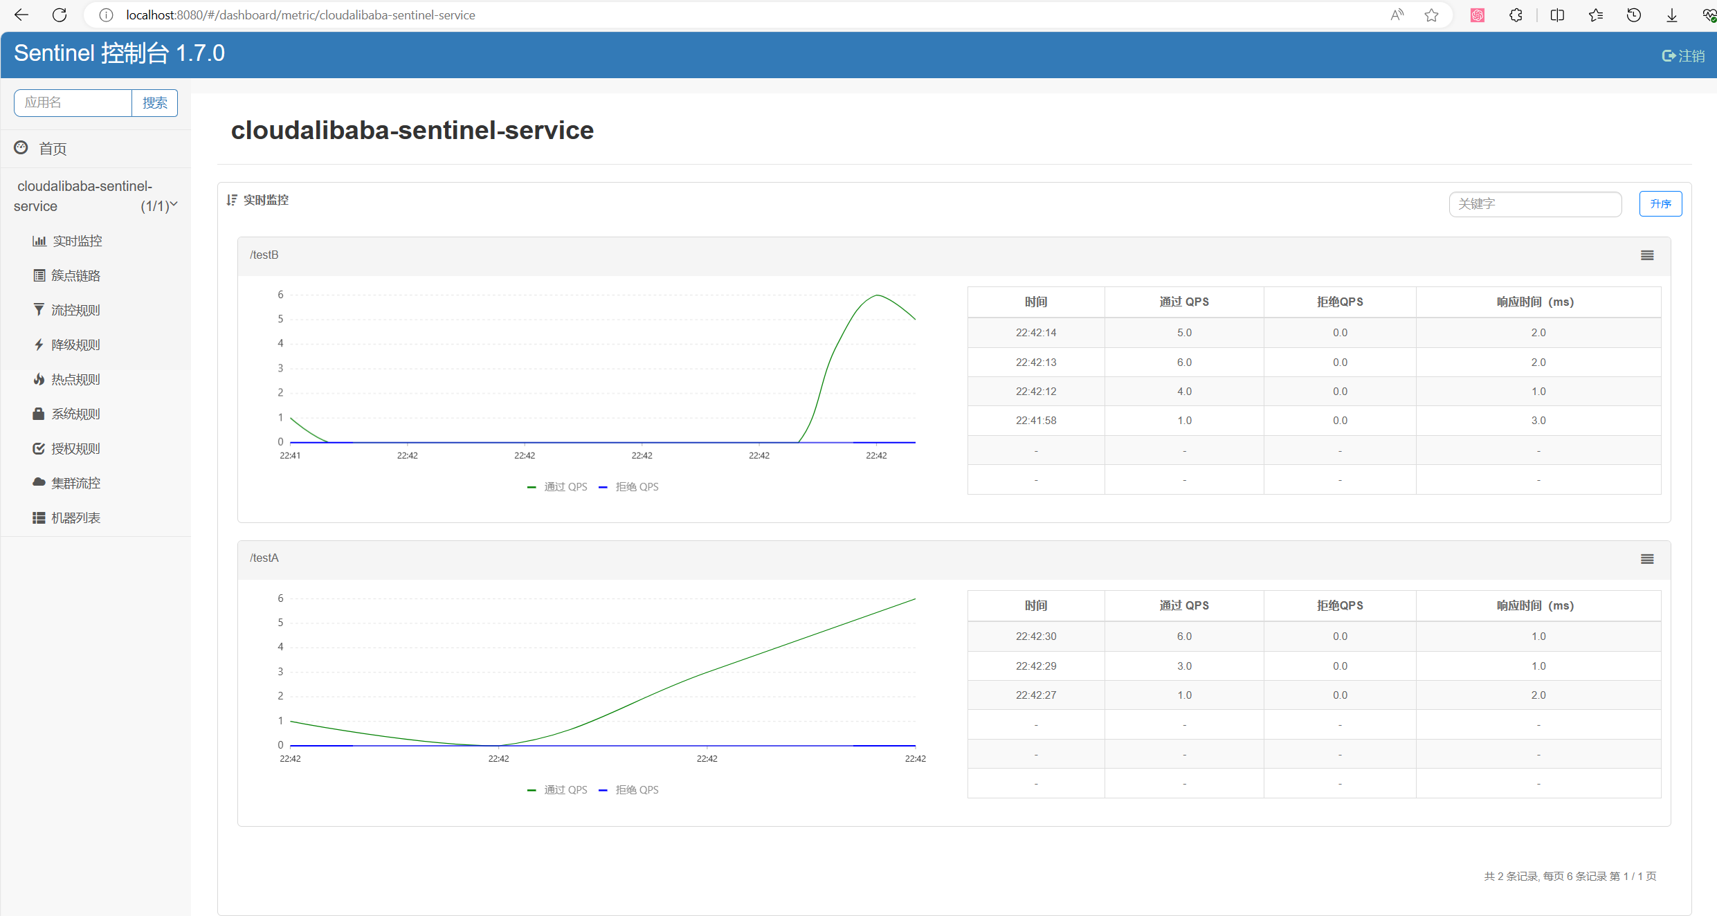Screen dimensions: 1717x916
Task: Click the /testA resource title
Action: 264,558
